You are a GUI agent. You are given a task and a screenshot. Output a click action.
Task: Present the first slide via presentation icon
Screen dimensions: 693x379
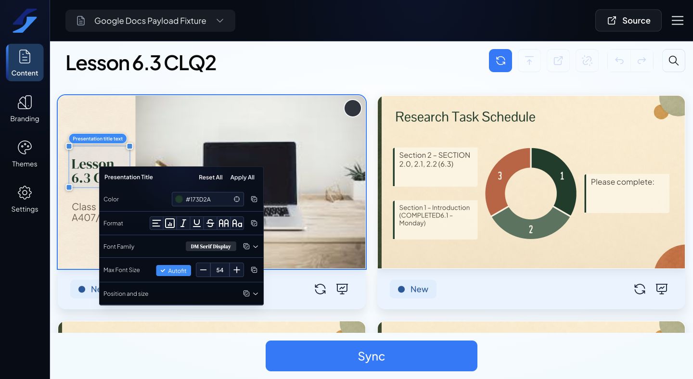342,289
